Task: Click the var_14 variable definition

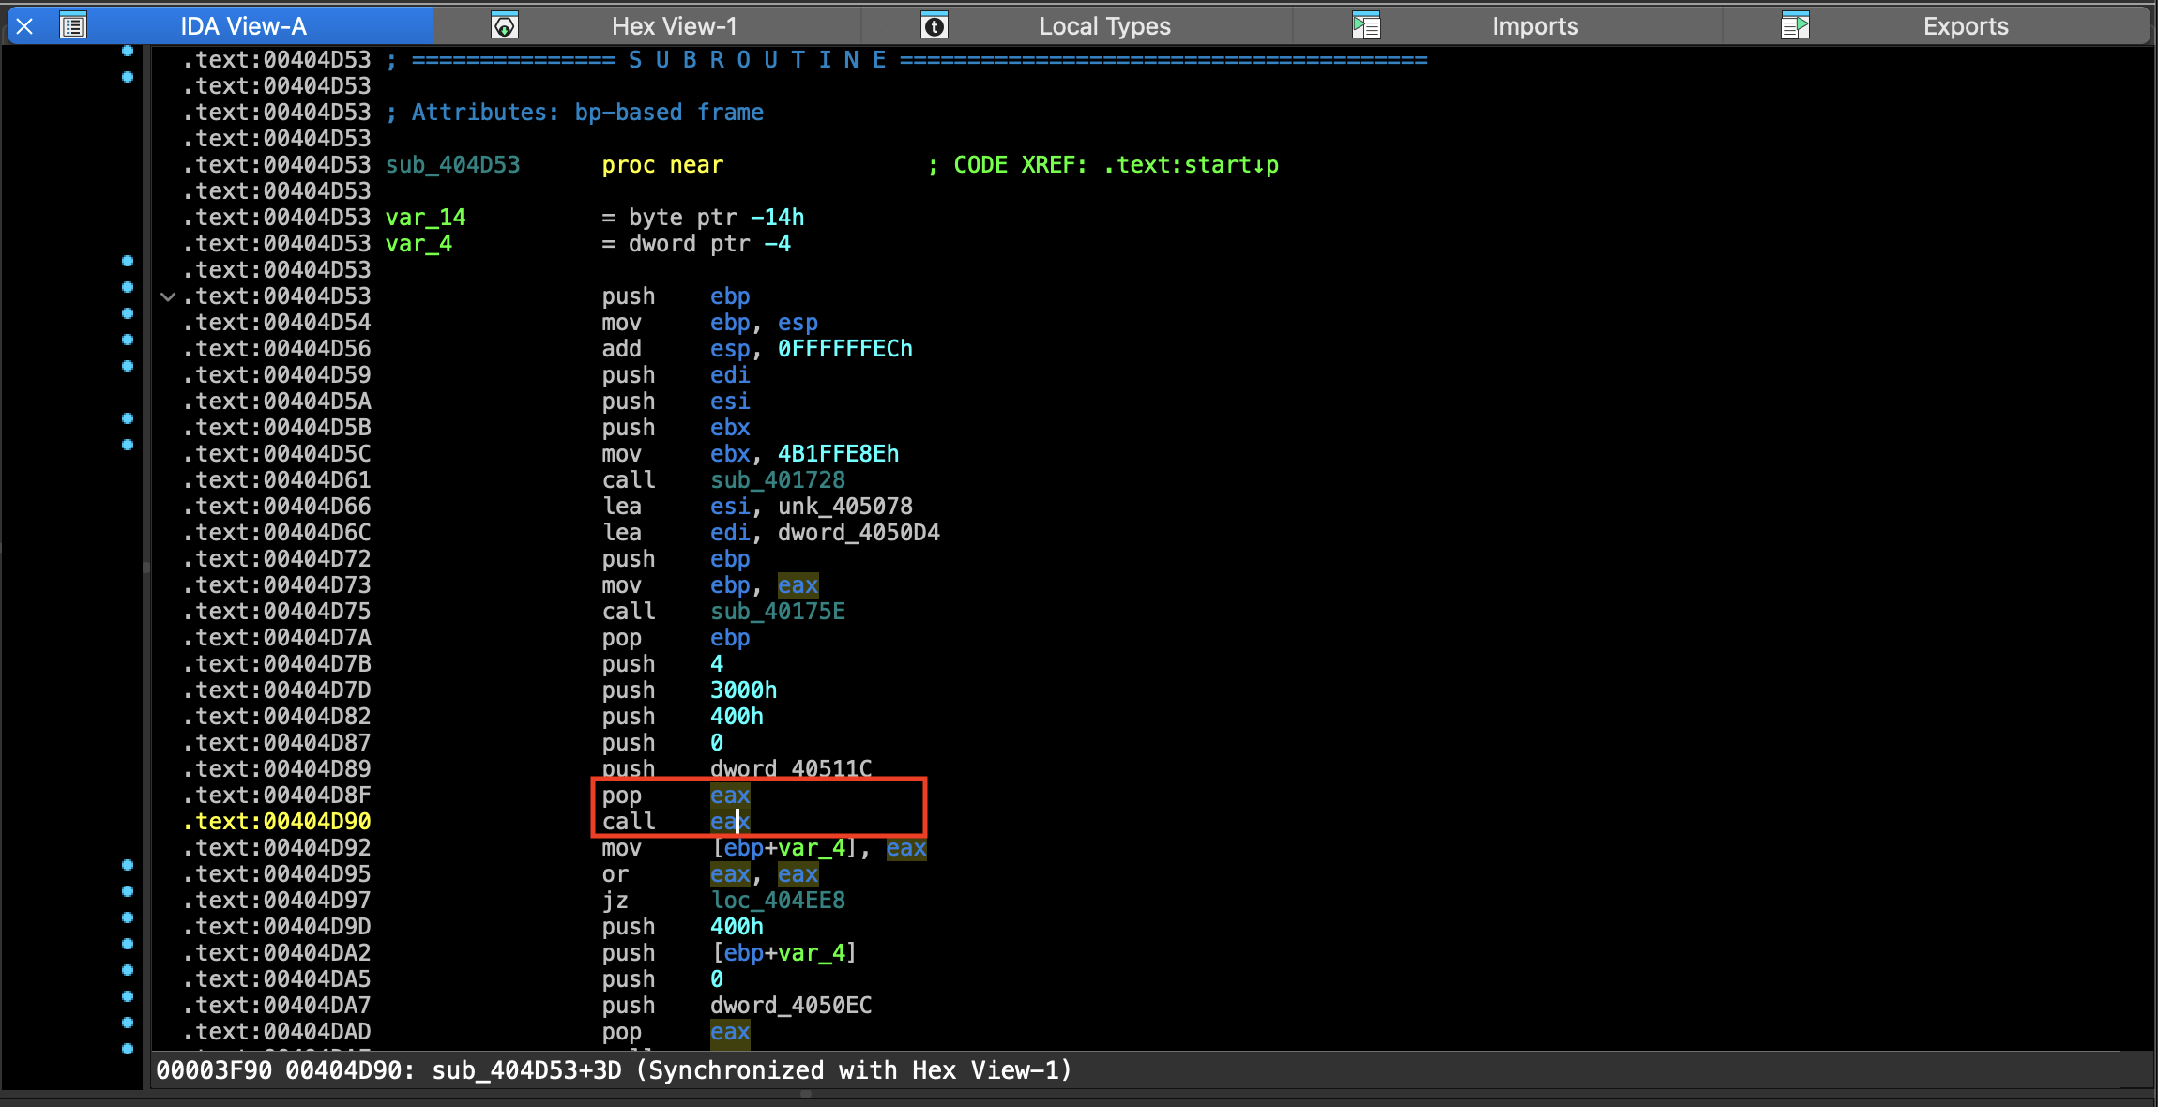Action: tap(426, 218)
